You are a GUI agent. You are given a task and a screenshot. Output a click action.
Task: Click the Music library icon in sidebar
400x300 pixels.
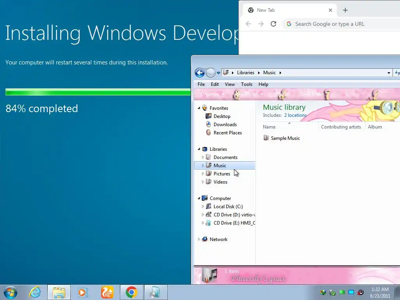pyautogui.click(x=209, y=165)
